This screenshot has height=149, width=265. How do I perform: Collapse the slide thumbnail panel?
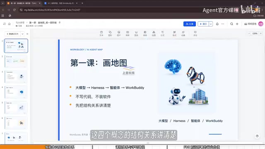pyautogui.click(x=27, y=34)
